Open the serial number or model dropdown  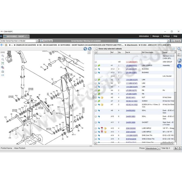[37, 41]
